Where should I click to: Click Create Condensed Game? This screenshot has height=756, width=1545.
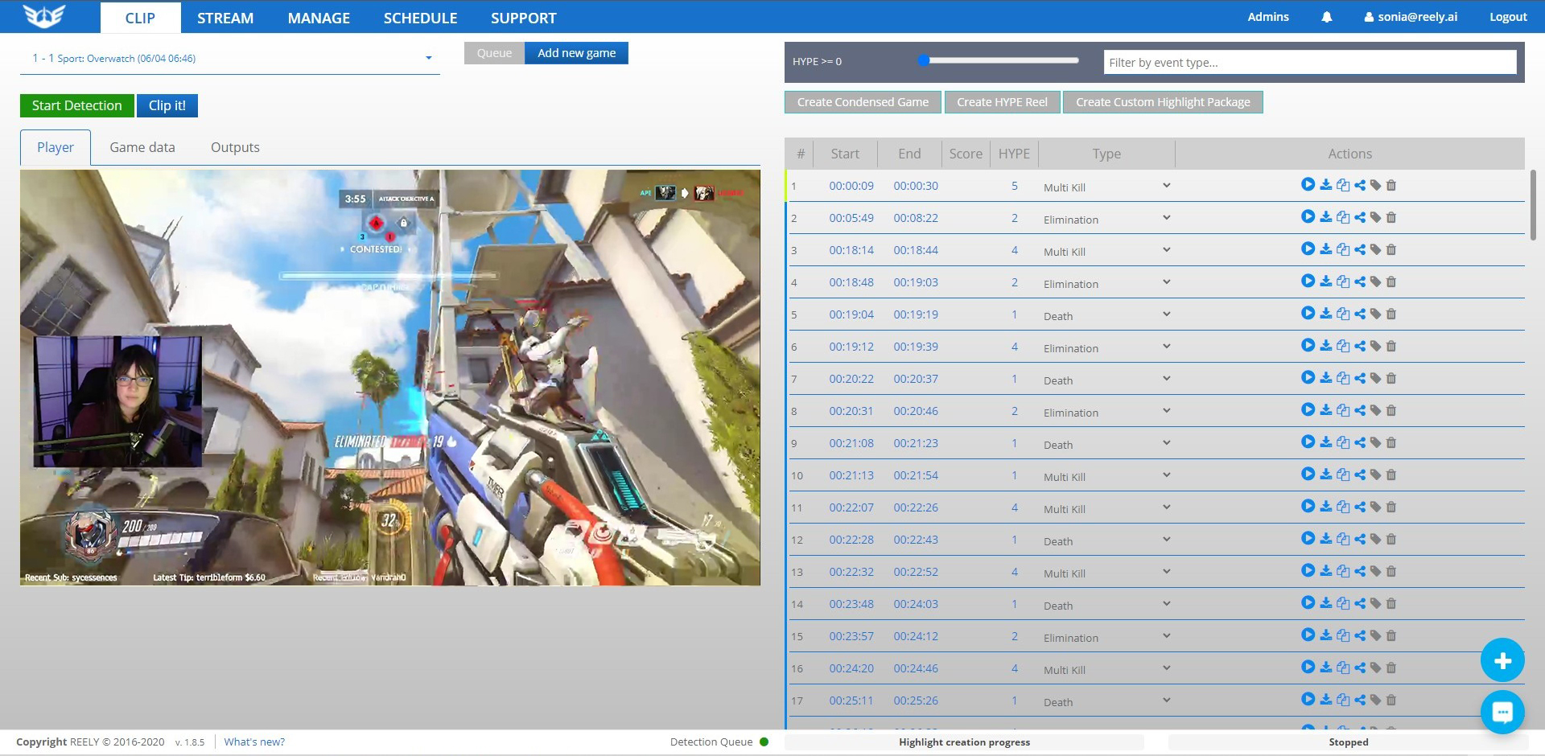(863, 102)
